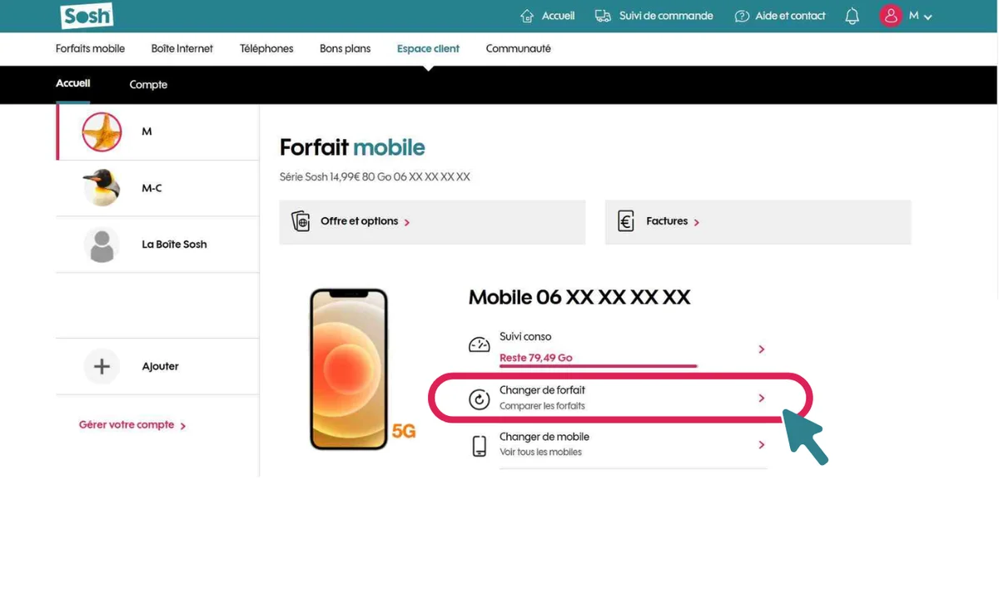The height and width of the screenshot is (614, 999).
Task: Select the Espace client menu
Action: tap(428, 48)
